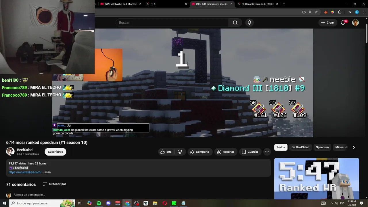Open Task View on the taskbar
The image size is (368, 207).
coord(80,203)
